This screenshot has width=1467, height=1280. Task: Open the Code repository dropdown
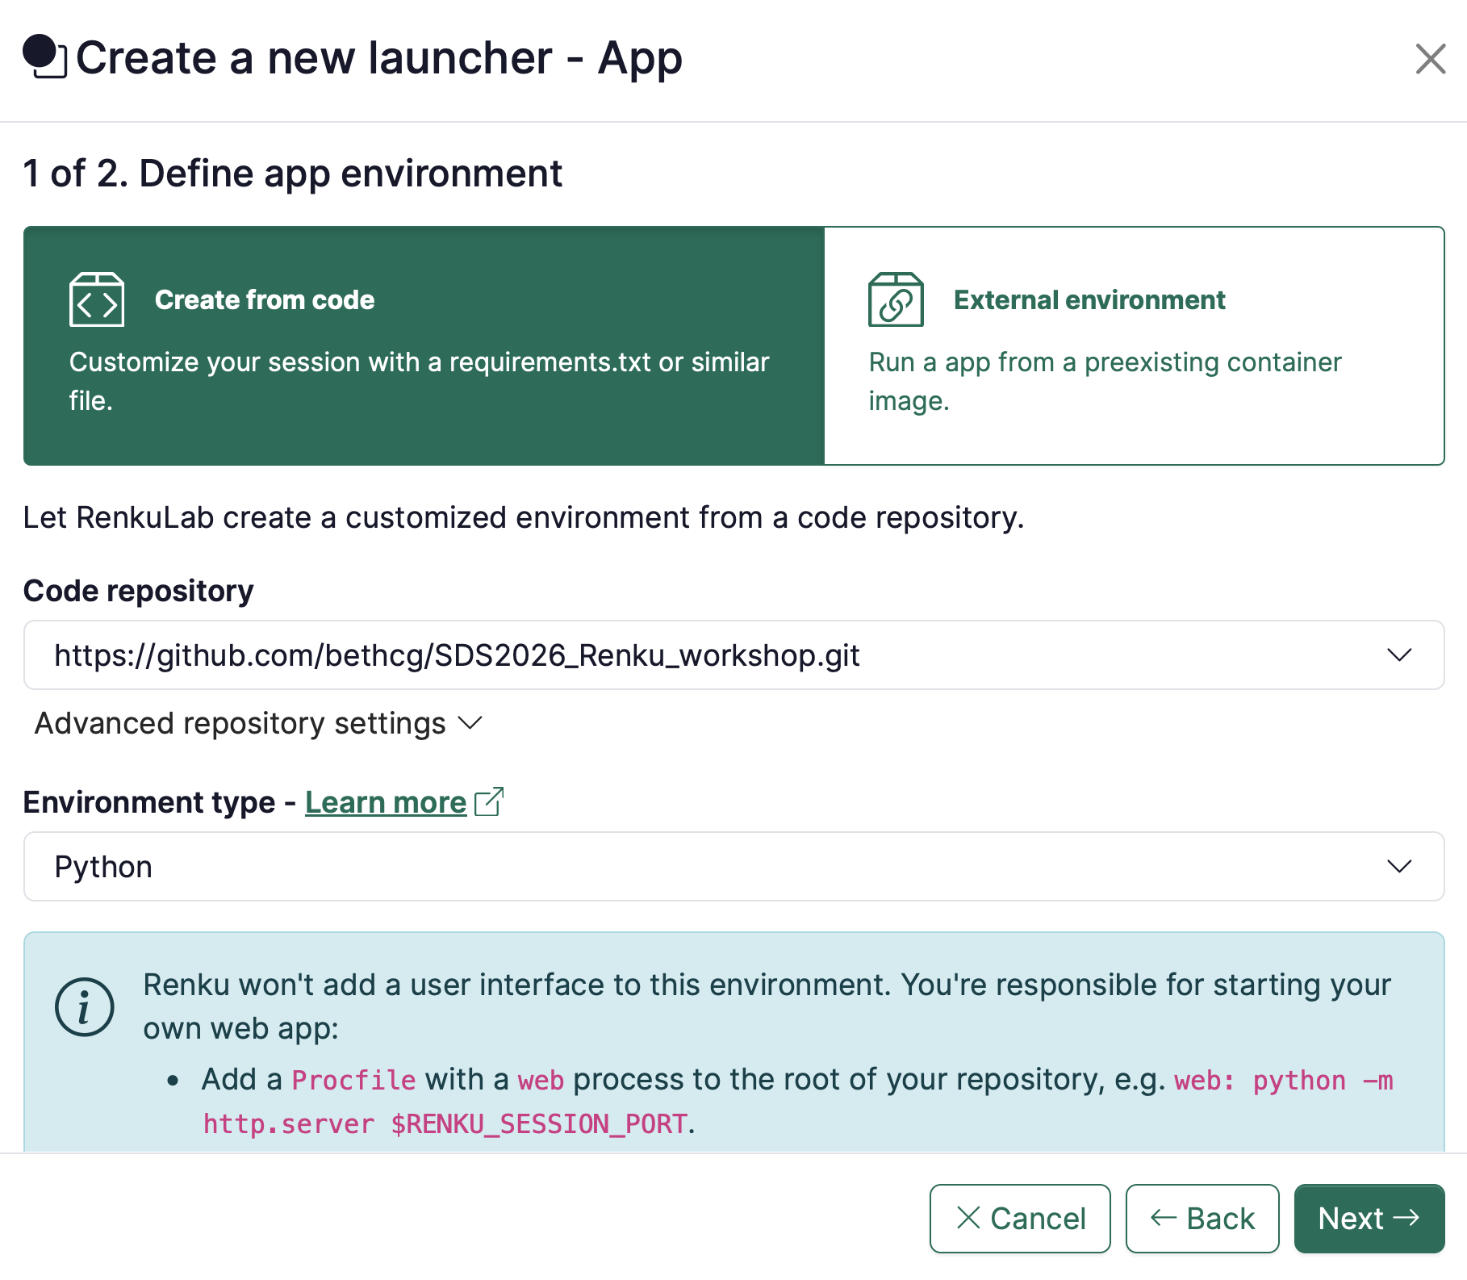click(733, 655)
